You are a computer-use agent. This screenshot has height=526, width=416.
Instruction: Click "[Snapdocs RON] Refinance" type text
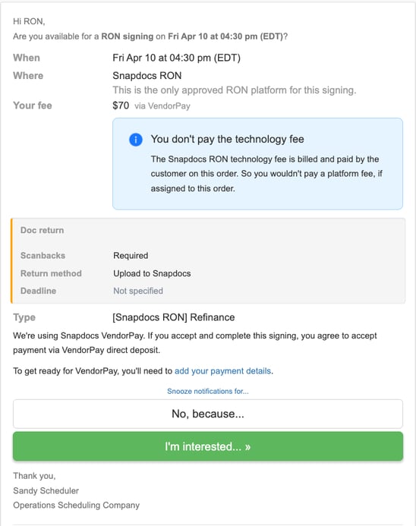tap(173, 317)
